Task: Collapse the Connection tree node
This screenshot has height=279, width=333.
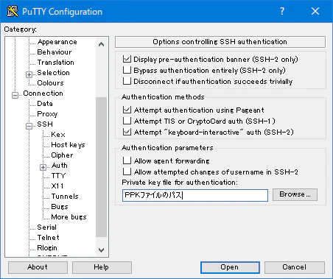Action: click(15, 95)
